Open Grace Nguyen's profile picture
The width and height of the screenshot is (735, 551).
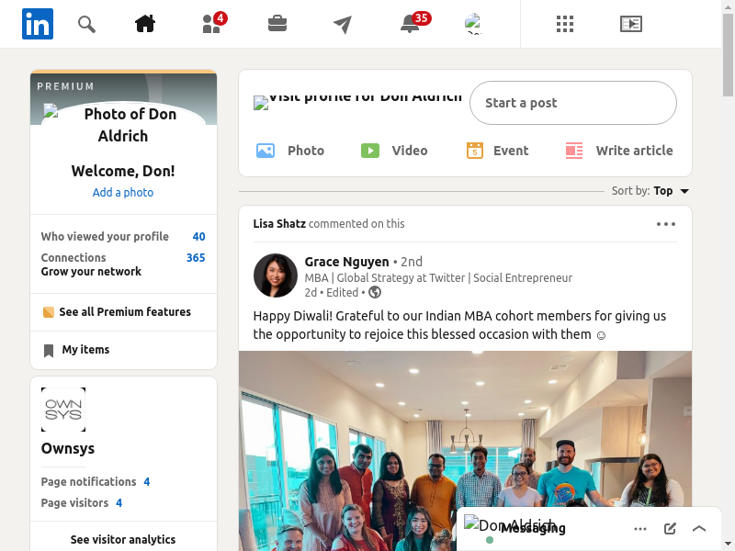coord(276,275)
